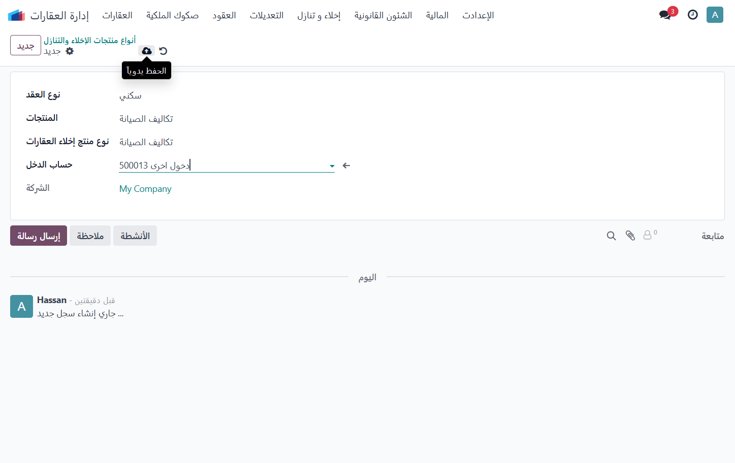735x463 pixels.
Task: Open the user avatar menu A
Action: [x=715, y=15]
